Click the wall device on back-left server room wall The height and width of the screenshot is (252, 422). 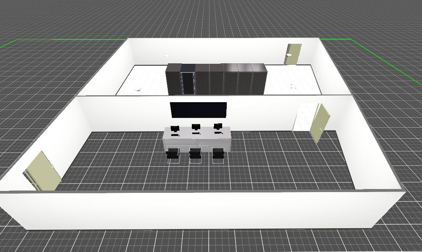coord(166,56)
